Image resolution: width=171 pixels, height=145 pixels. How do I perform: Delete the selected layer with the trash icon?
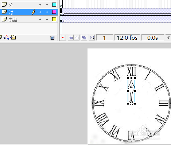pyautogui.click(x=52, y=38)
